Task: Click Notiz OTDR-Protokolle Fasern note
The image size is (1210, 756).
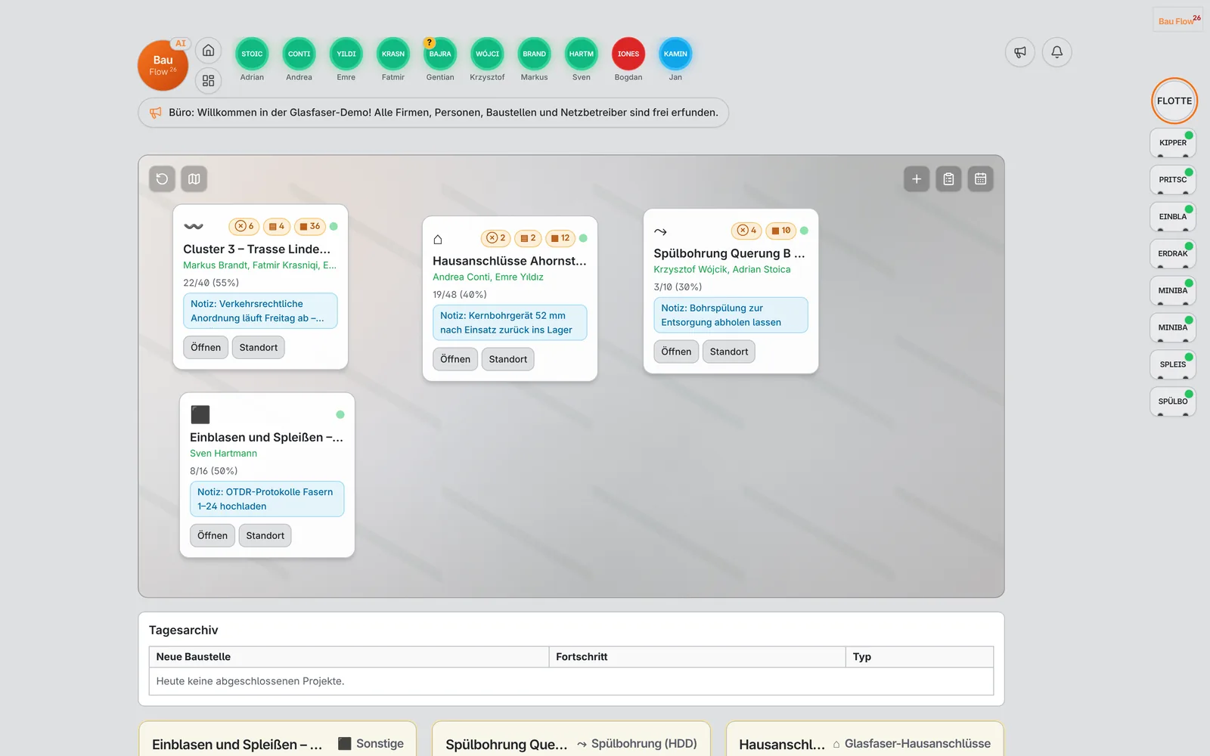Action: coord(267,499)
